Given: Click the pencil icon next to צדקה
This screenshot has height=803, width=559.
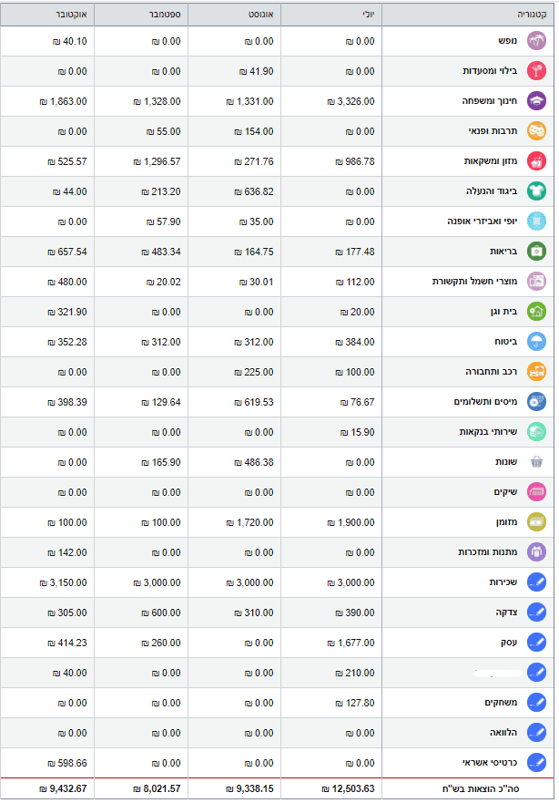Looking at the screenshot, I should (x=537, y=613).
